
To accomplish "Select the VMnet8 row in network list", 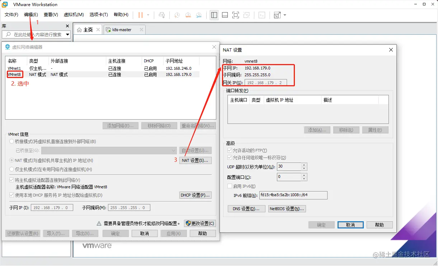I will pyautogui.click(x=102, y=74).
